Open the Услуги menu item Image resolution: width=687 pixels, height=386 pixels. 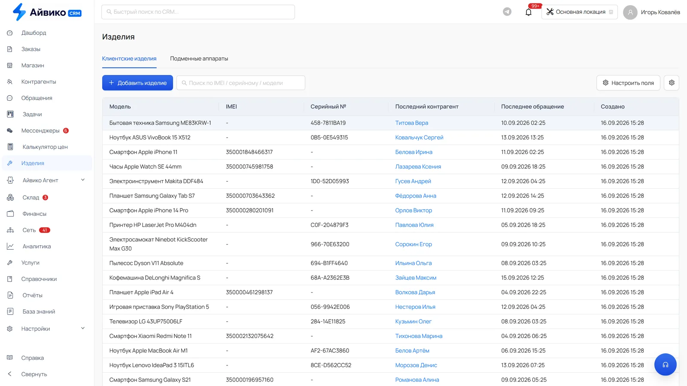coord(30,263)
